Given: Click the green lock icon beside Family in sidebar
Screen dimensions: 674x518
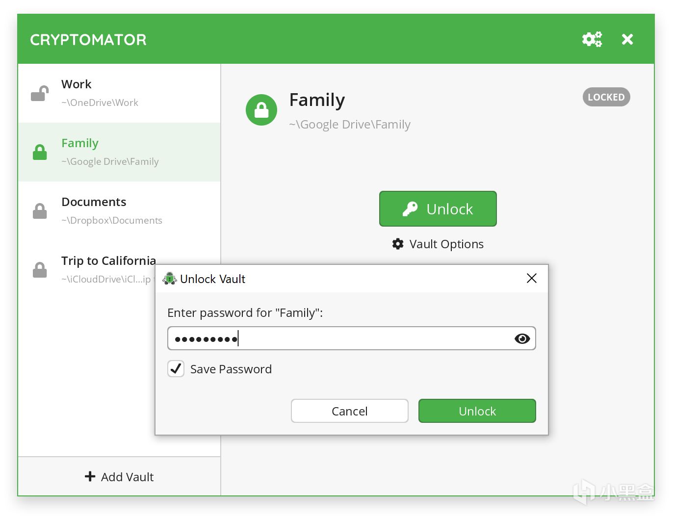Looking at the screenshot, I should coord(40,152).
